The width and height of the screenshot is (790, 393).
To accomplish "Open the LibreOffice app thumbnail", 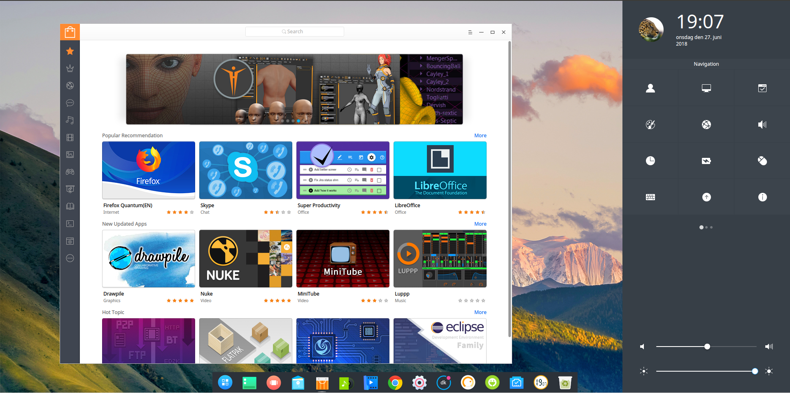I will (440, 170).
